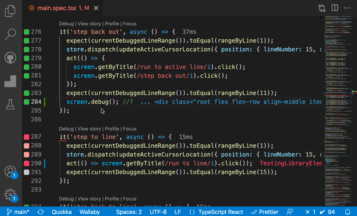Click View story above 'step to line' test
The image size is (357, 216).
89,129
